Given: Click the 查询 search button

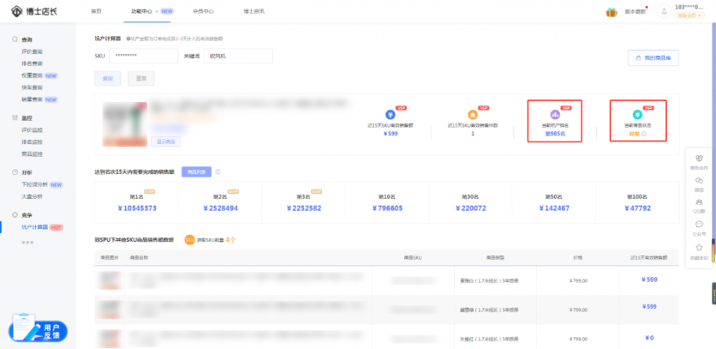Looking at the screenshot, I should point(107,78).
